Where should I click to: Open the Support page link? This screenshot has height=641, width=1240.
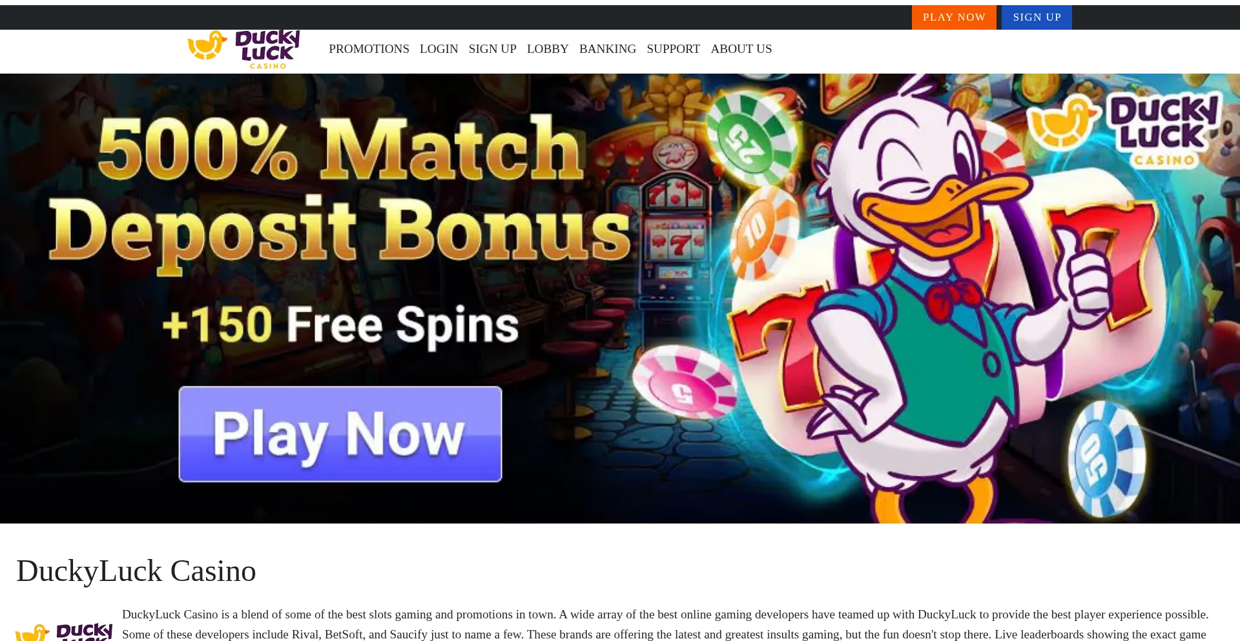click(x=674, y=49)
